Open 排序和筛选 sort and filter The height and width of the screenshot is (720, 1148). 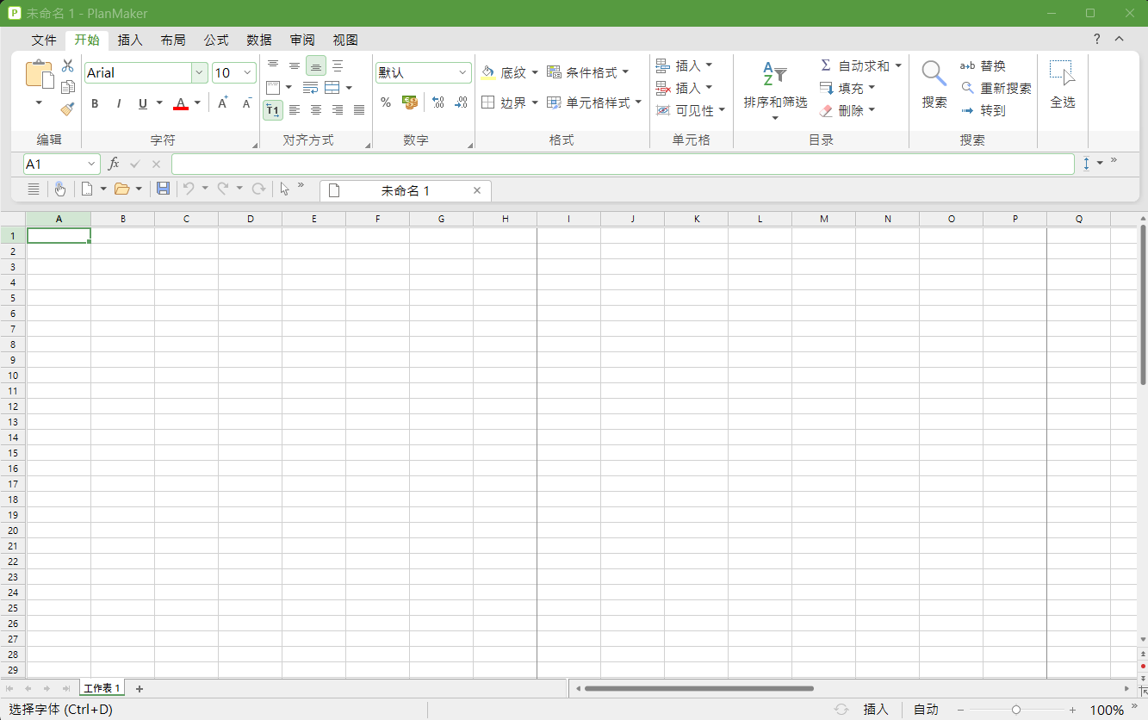pyautogui.click(x=775, y=90)
